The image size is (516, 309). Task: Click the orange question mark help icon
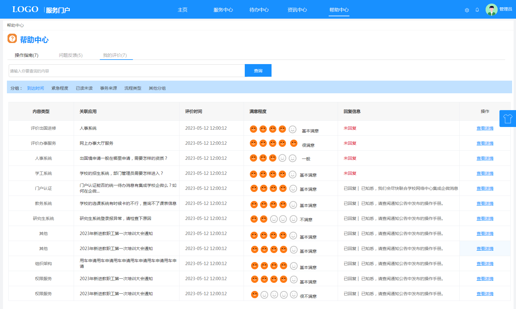(x=12, y=39)
